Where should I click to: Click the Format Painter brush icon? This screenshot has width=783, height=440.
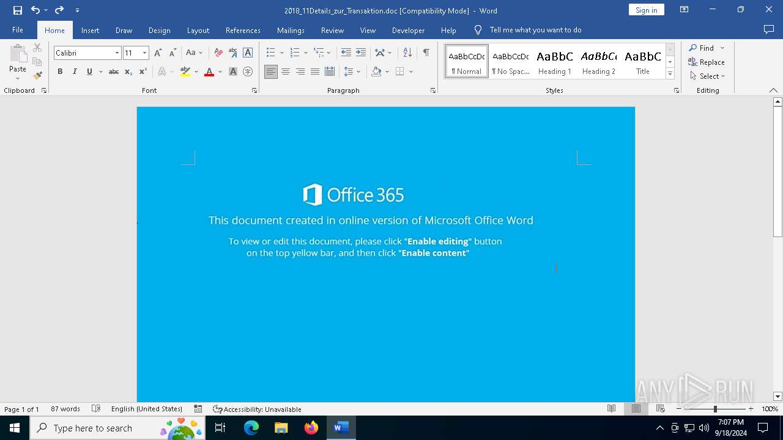click(x=37, y=76)
